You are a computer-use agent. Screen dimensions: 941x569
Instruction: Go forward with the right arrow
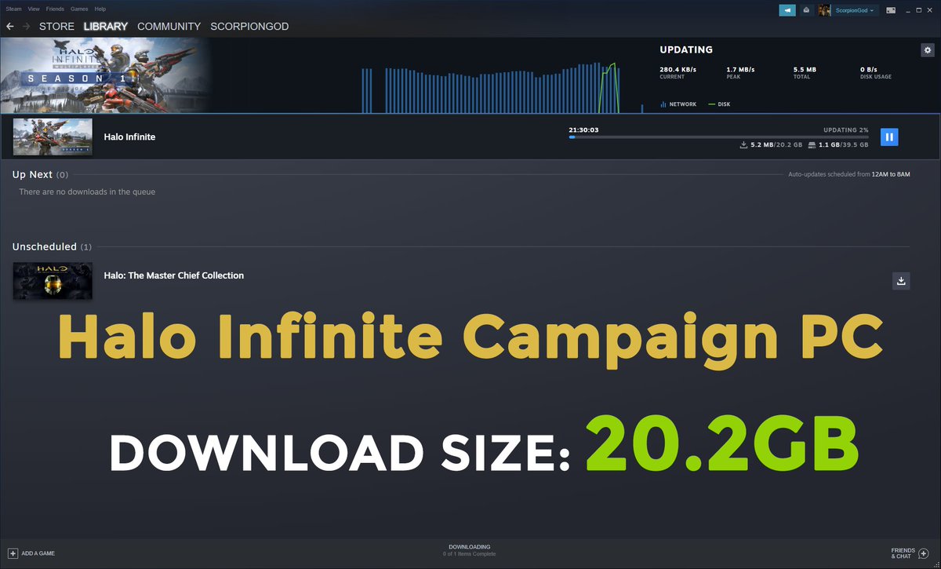coord(26,27)
